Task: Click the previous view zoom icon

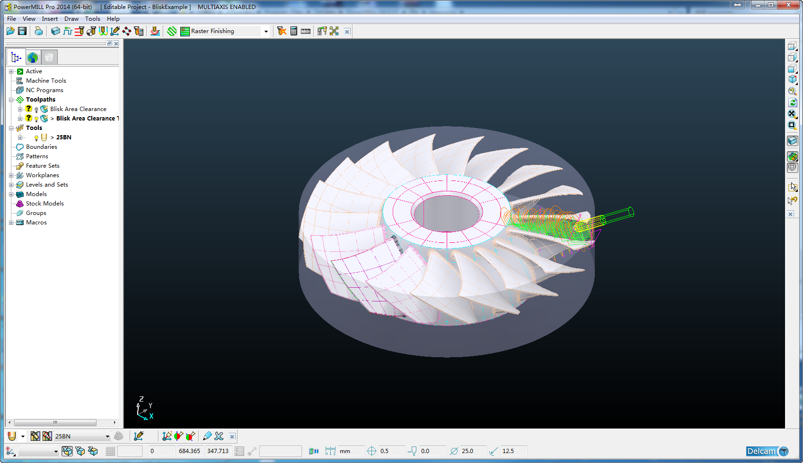Action: pyautogui.click(x=792, y=91)
